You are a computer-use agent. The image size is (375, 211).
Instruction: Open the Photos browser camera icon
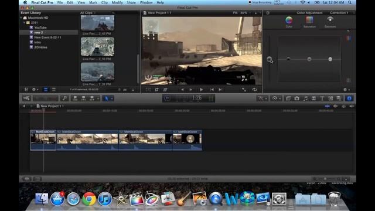point(297,98)
